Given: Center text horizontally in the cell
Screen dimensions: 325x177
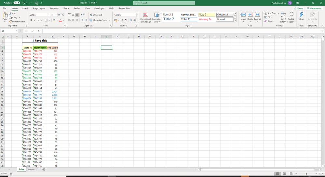Looking at the screenshot, I should tap(73, 20).
